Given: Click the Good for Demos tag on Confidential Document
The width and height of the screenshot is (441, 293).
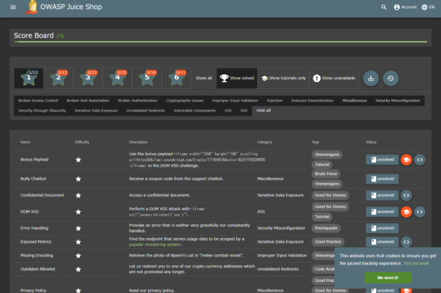Looking at the screenshot, I should pos(331,195).
